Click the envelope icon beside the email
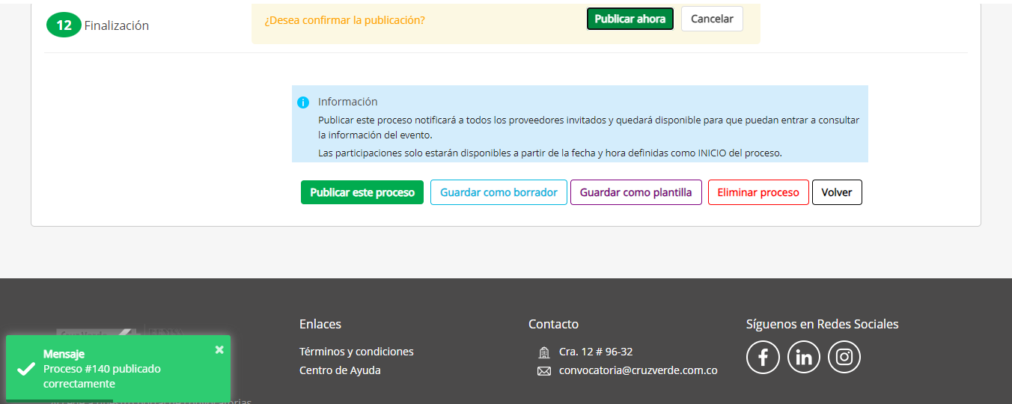This screenshot has width=1012, height=404. point(544,371)
